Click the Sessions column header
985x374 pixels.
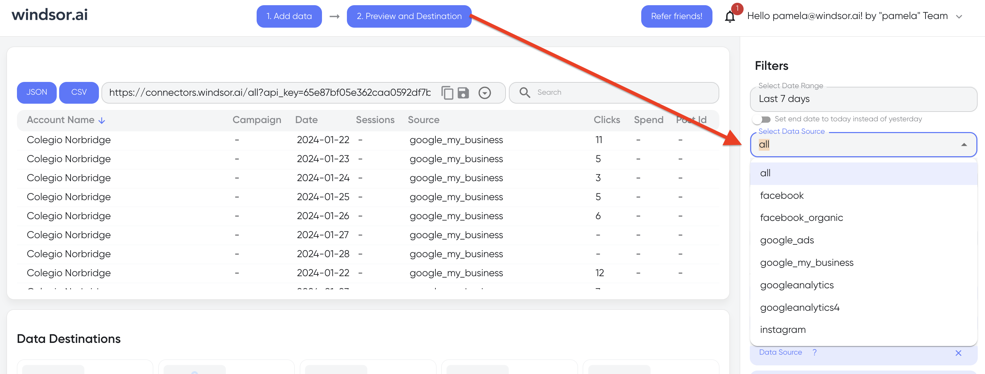(x=375, y=120)
